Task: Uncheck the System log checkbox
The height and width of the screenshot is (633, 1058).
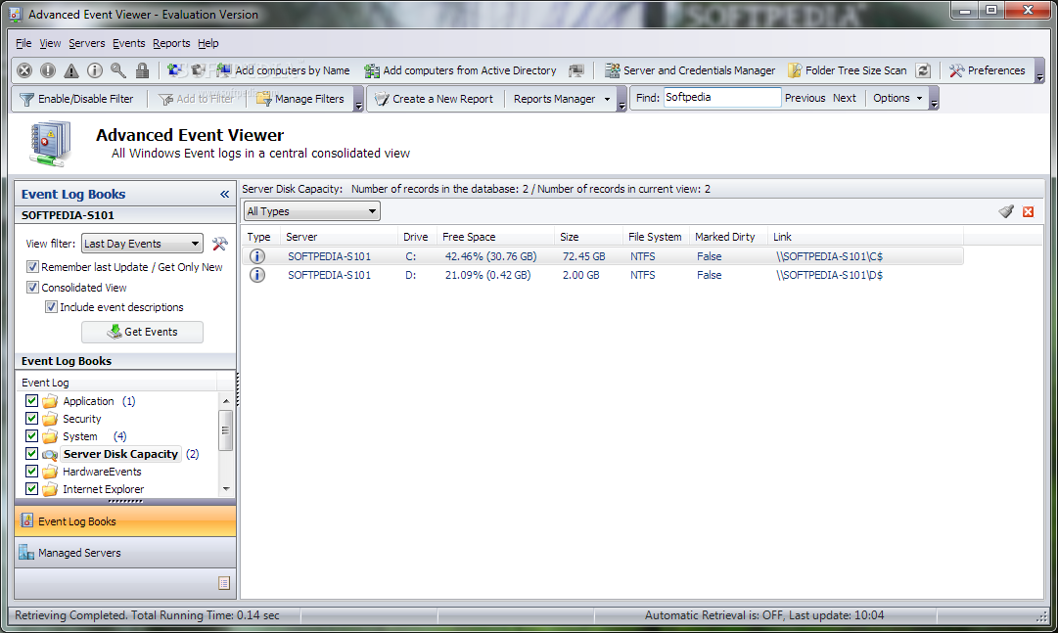Action: 31,435
